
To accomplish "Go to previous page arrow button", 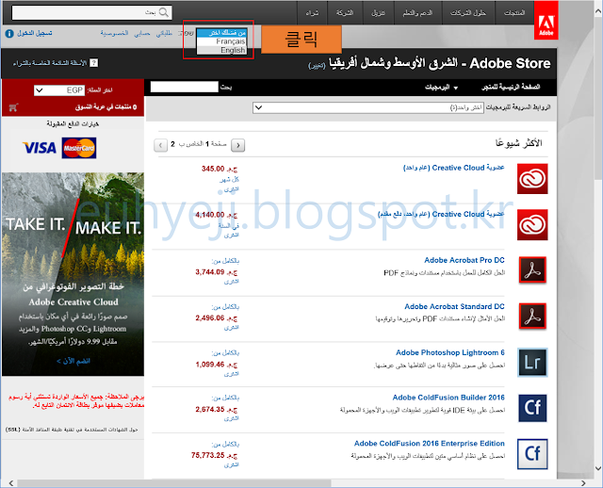I will click(x=160, y=145).
